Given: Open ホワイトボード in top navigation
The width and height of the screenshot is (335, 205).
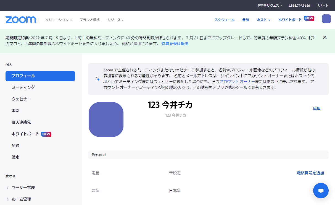Looking at the screenshot, I should (290, 20).
